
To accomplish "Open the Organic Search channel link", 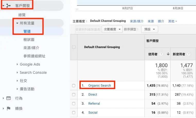I will coord(100,86).
